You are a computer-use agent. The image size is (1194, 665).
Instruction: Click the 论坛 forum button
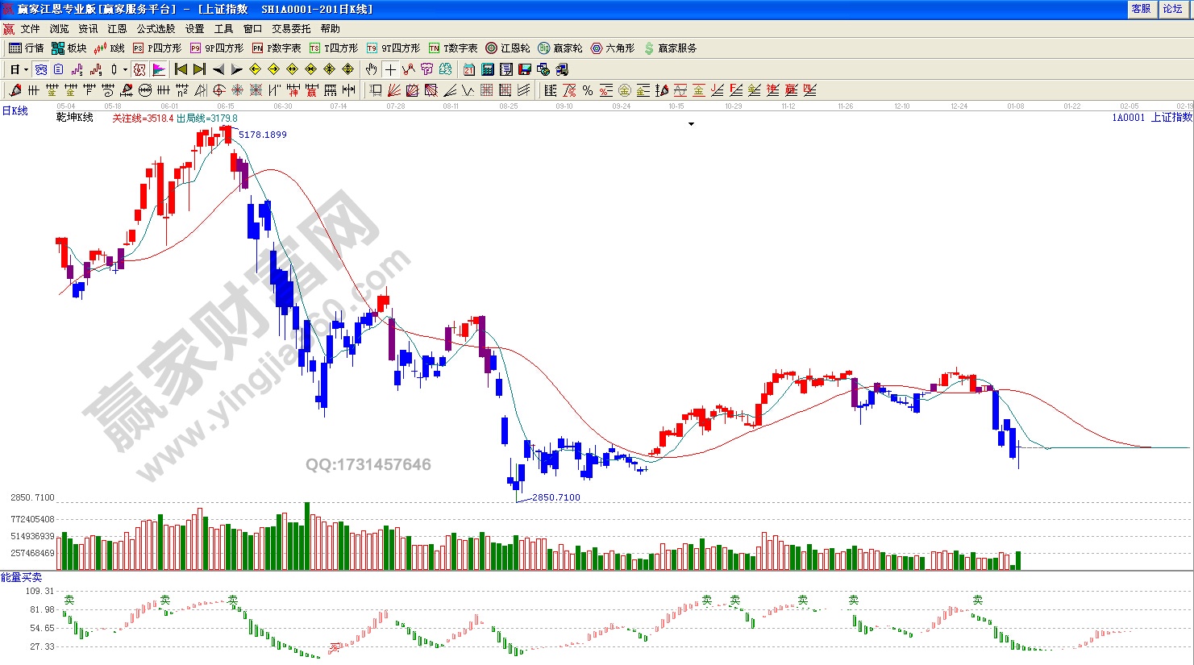tap(1172, 9)
